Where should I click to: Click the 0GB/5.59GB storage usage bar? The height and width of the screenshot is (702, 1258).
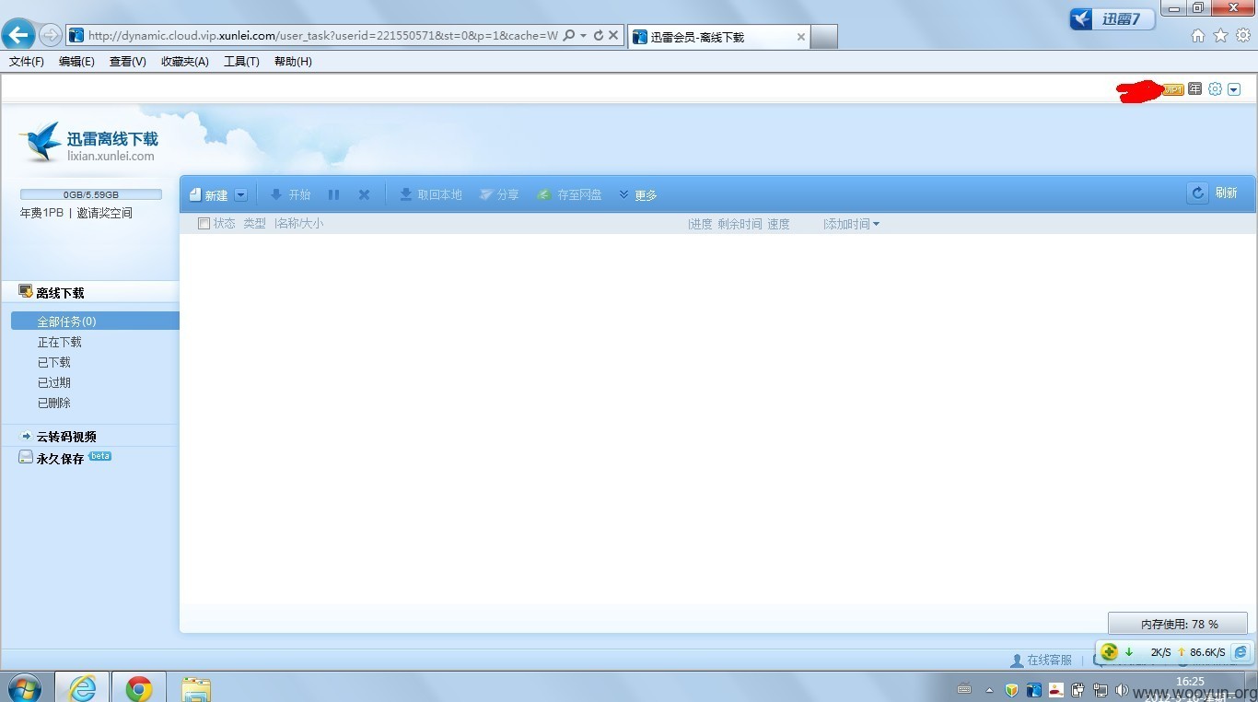click(91, 194)
